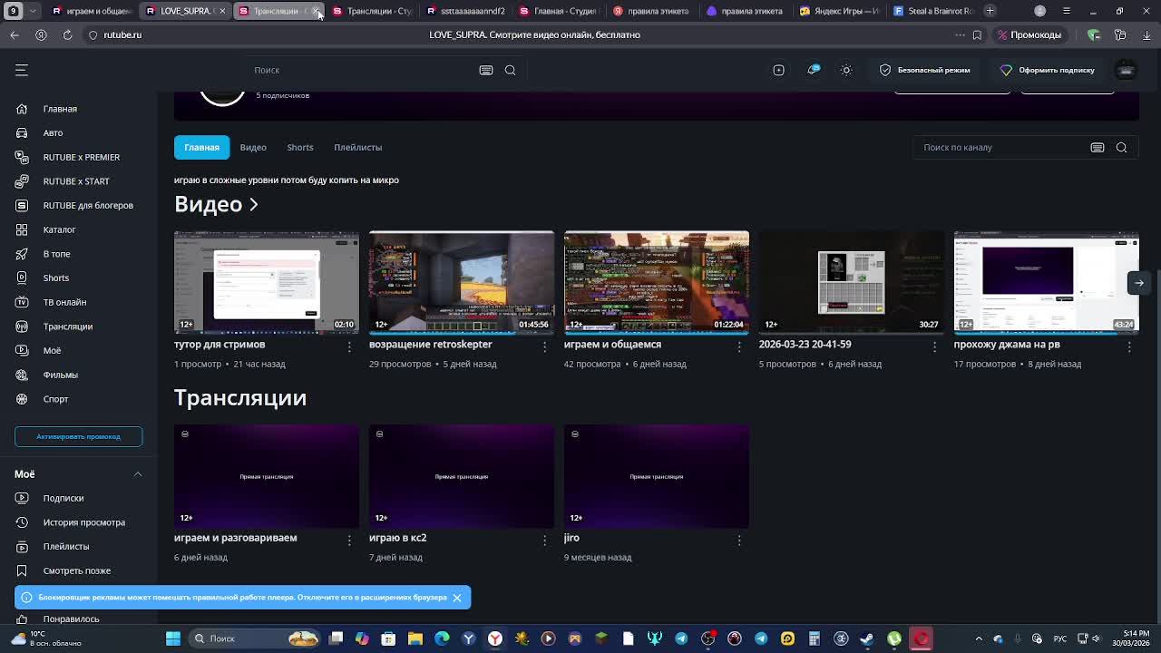Click Промокоды in browser toolbar
This screenshot has width=1161, height=653.
click(x=1029, y=34)
